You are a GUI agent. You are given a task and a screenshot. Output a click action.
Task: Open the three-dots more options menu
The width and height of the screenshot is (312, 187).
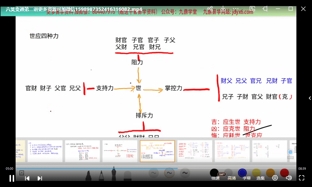click(x=236, y=9)
